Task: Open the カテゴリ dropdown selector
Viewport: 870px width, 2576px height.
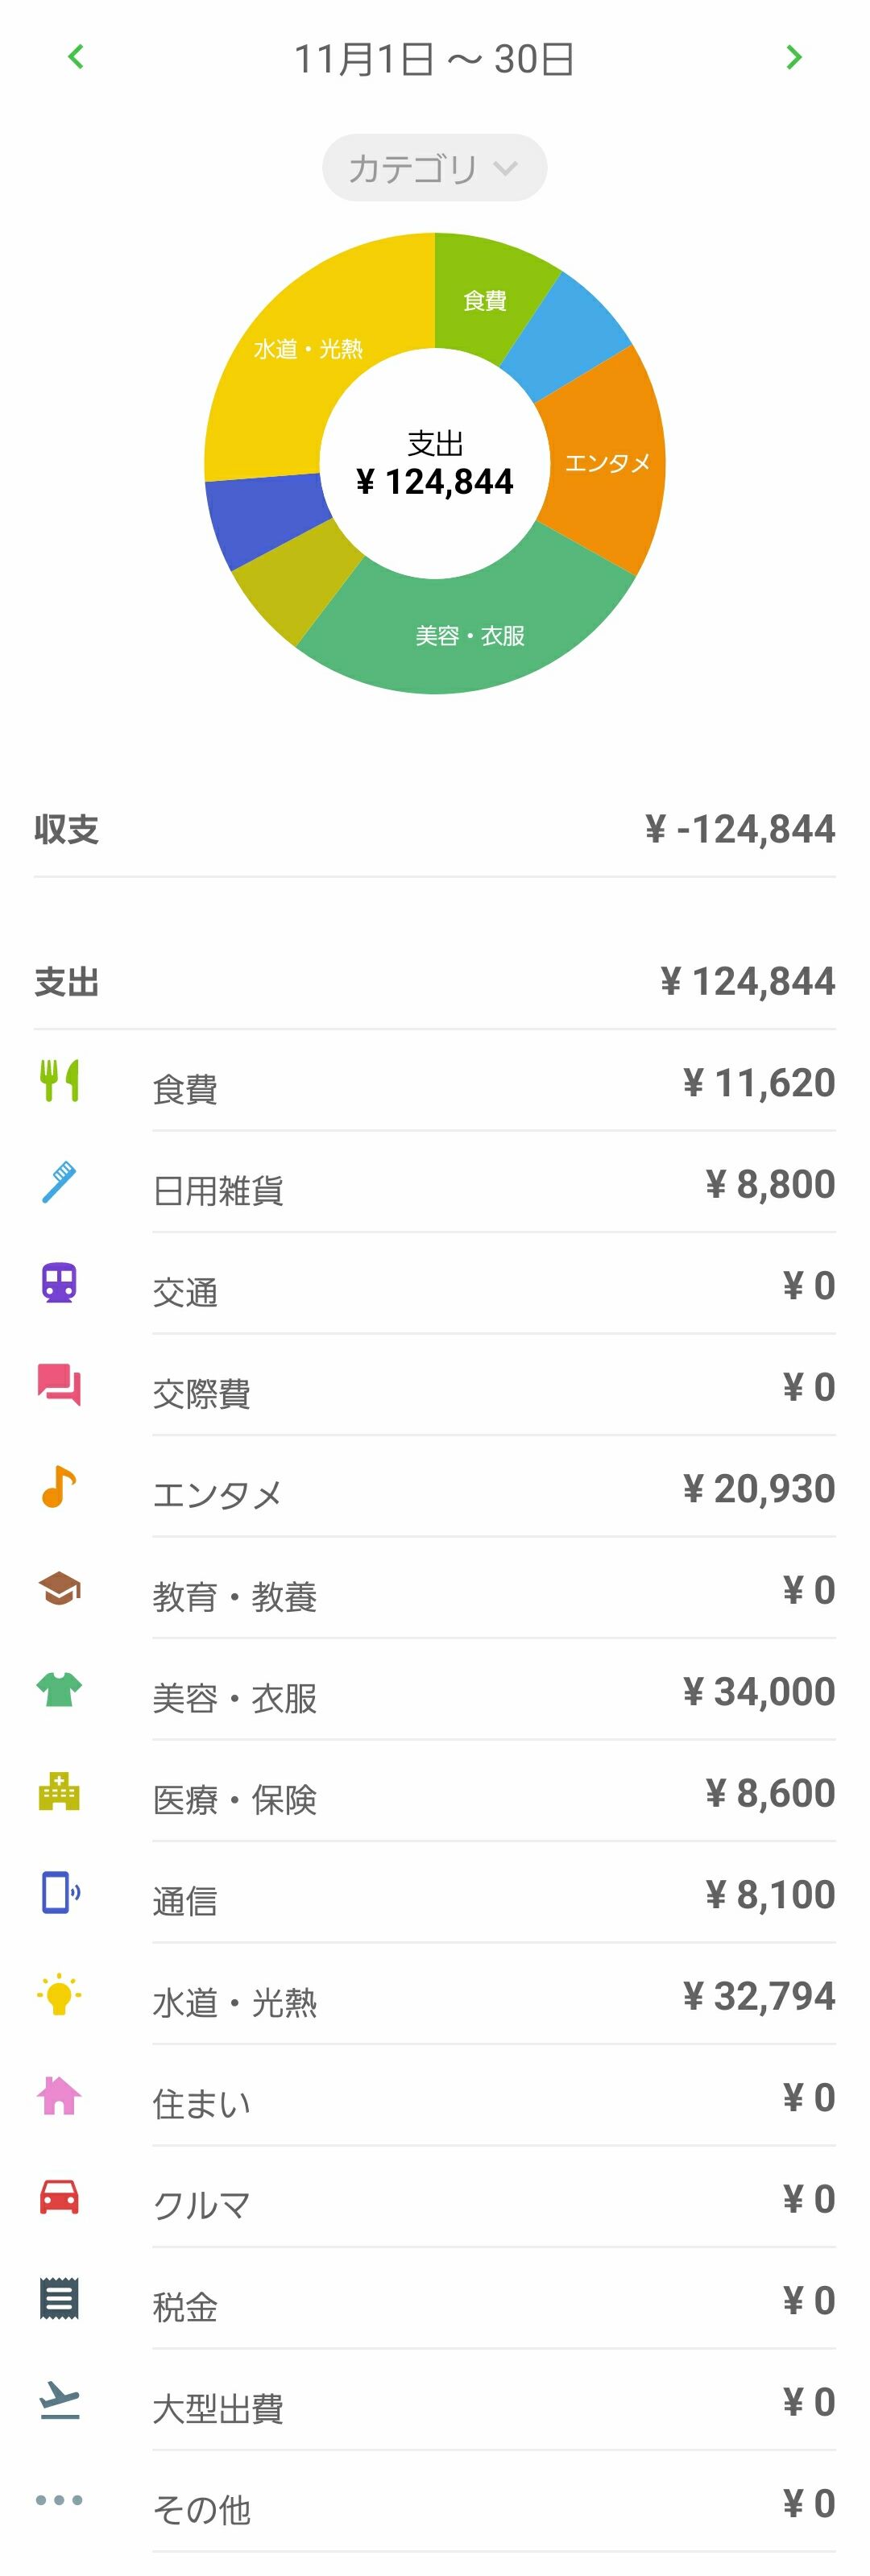Action: coord(434,168)
